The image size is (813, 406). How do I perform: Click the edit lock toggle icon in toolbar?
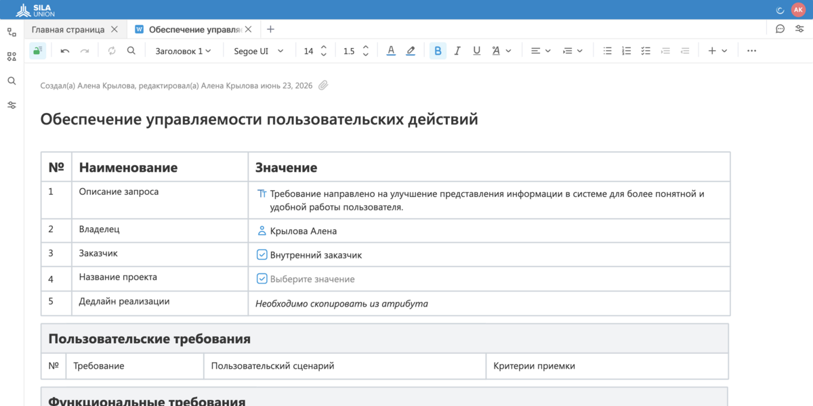38,51
